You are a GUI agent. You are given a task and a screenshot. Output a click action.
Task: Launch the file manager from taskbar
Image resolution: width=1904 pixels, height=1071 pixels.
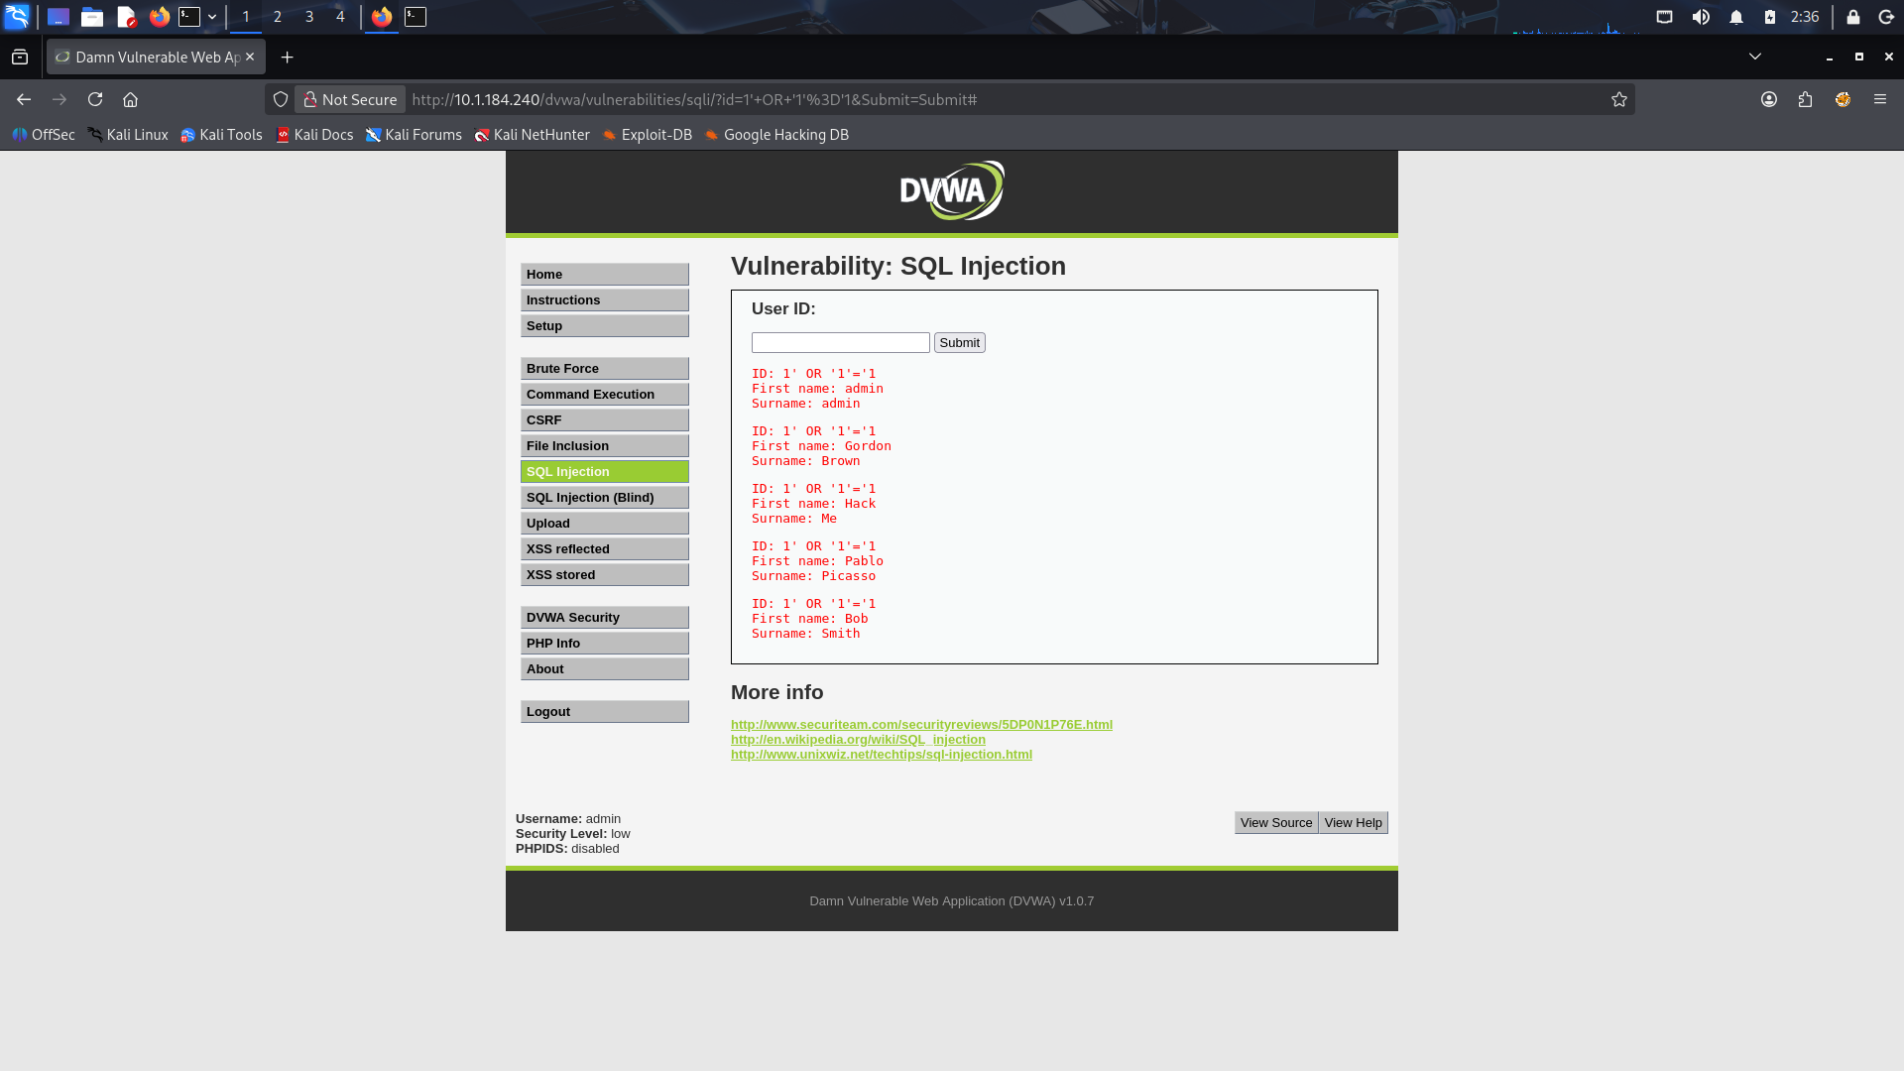[x=92, y=17]
